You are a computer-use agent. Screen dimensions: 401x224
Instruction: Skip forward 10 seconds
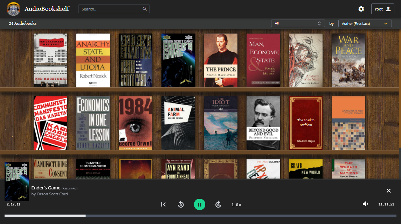(218, 204)
